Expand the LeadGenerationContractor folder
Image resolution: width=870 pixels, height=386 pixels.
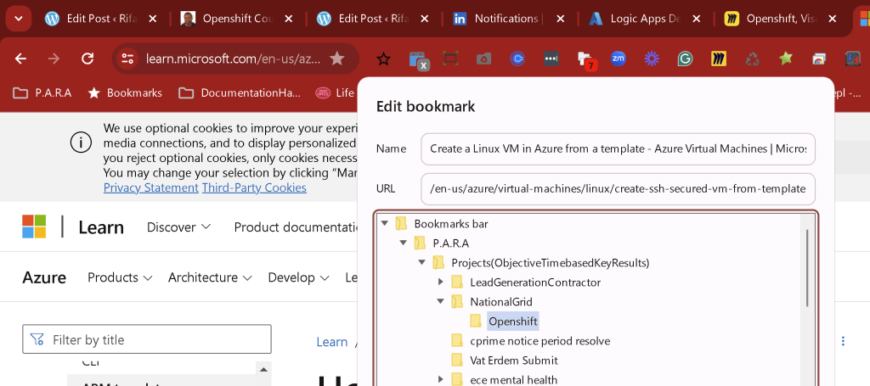pyautogui.click(x=441, y=282)
